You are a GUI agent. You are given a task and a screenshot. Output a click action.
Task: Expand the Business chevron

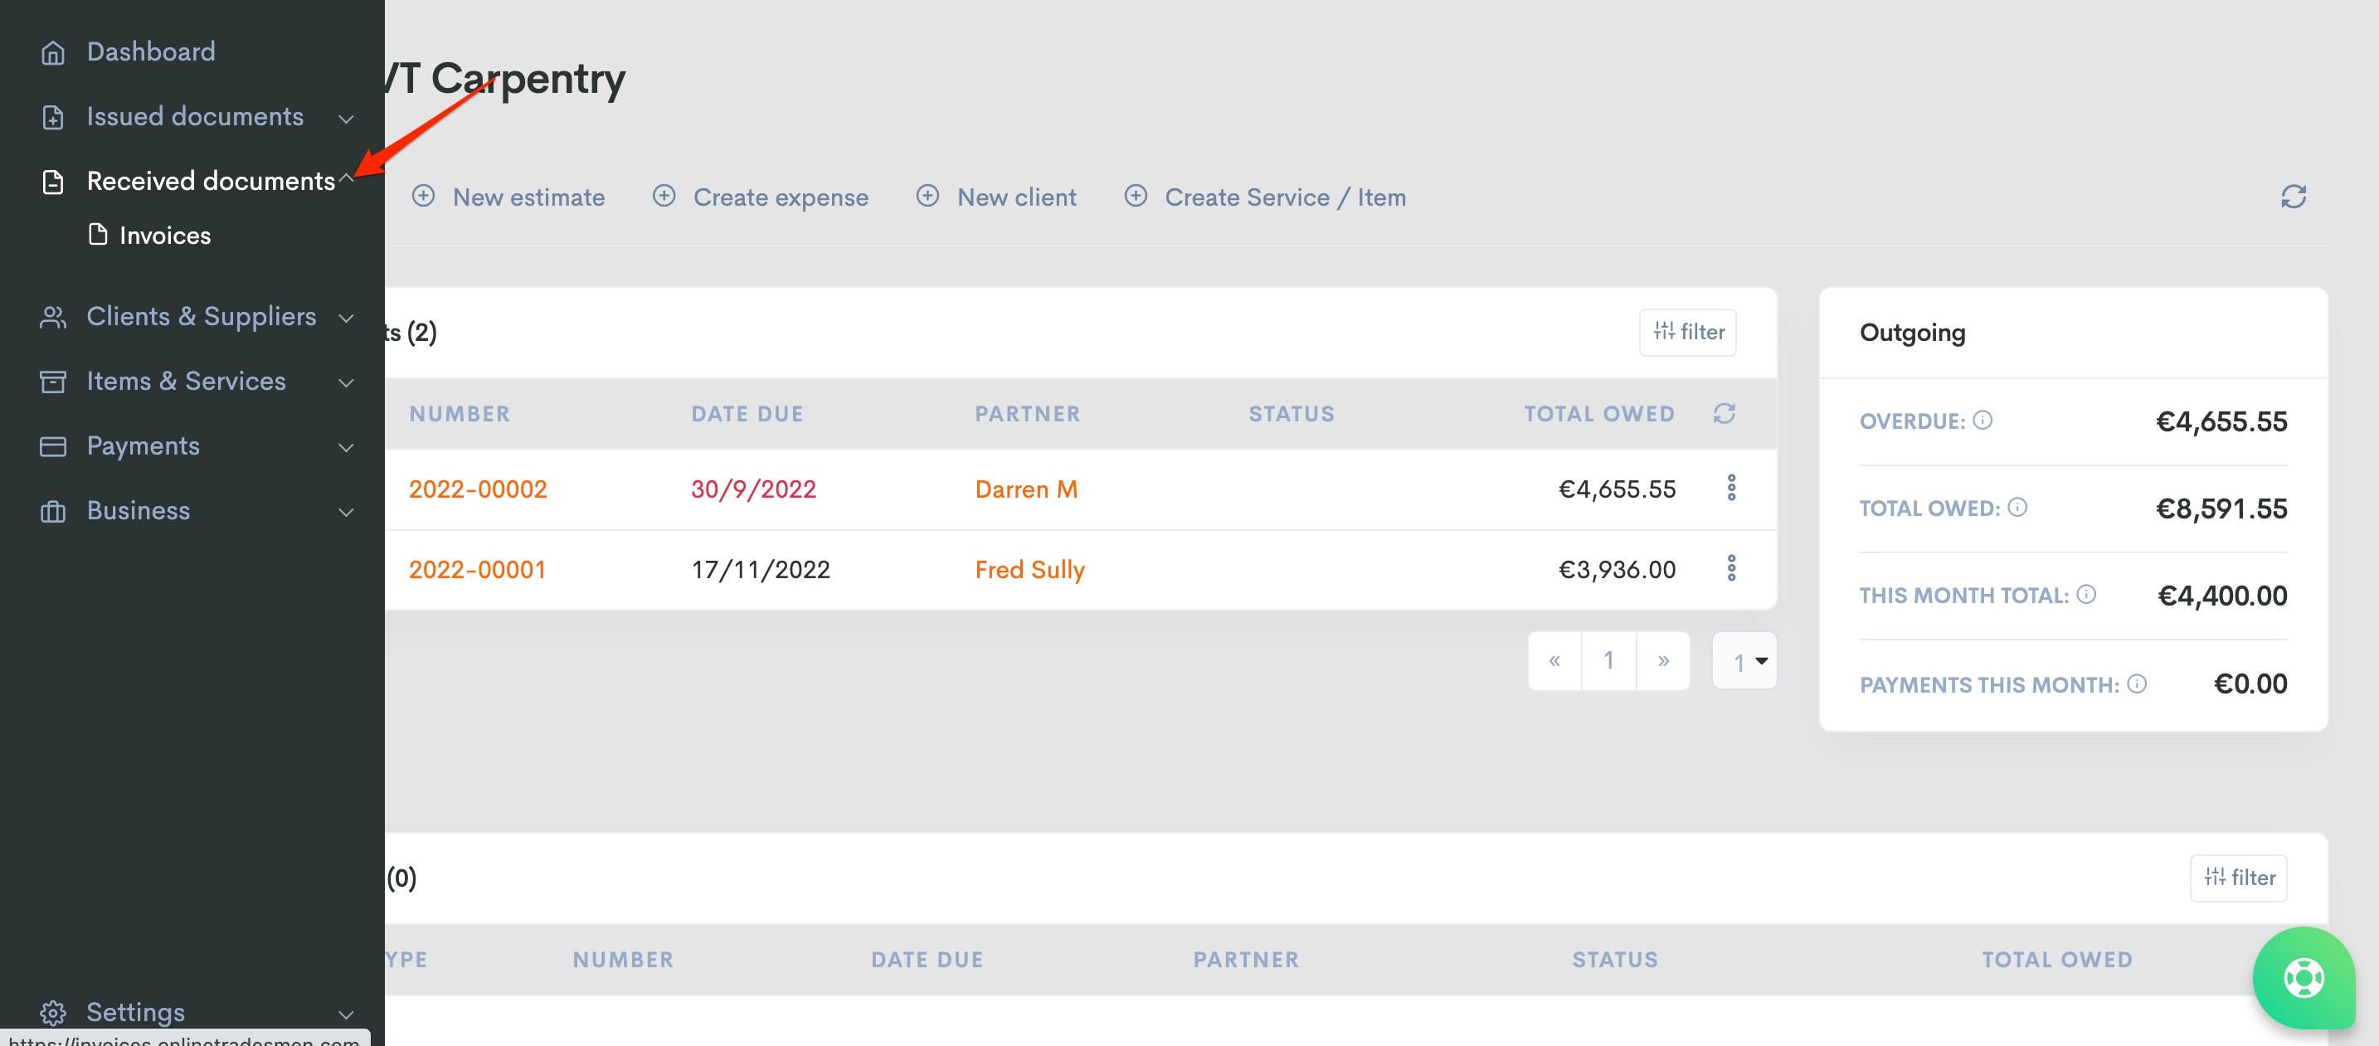coord(347,513)
